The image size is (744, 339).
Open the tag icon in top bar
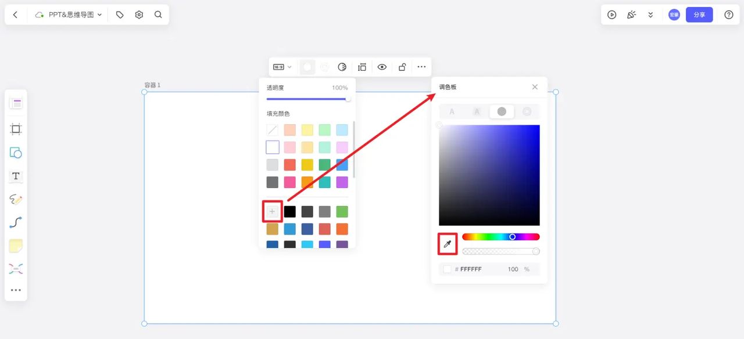pyautogui.click(x=120, y=15)
